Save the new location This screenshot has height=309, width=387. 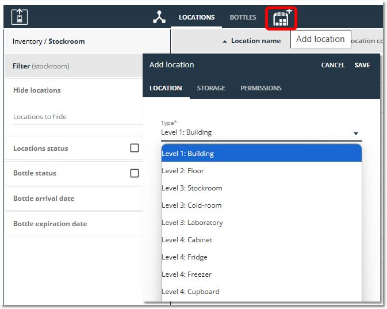[x=362, y=65]
